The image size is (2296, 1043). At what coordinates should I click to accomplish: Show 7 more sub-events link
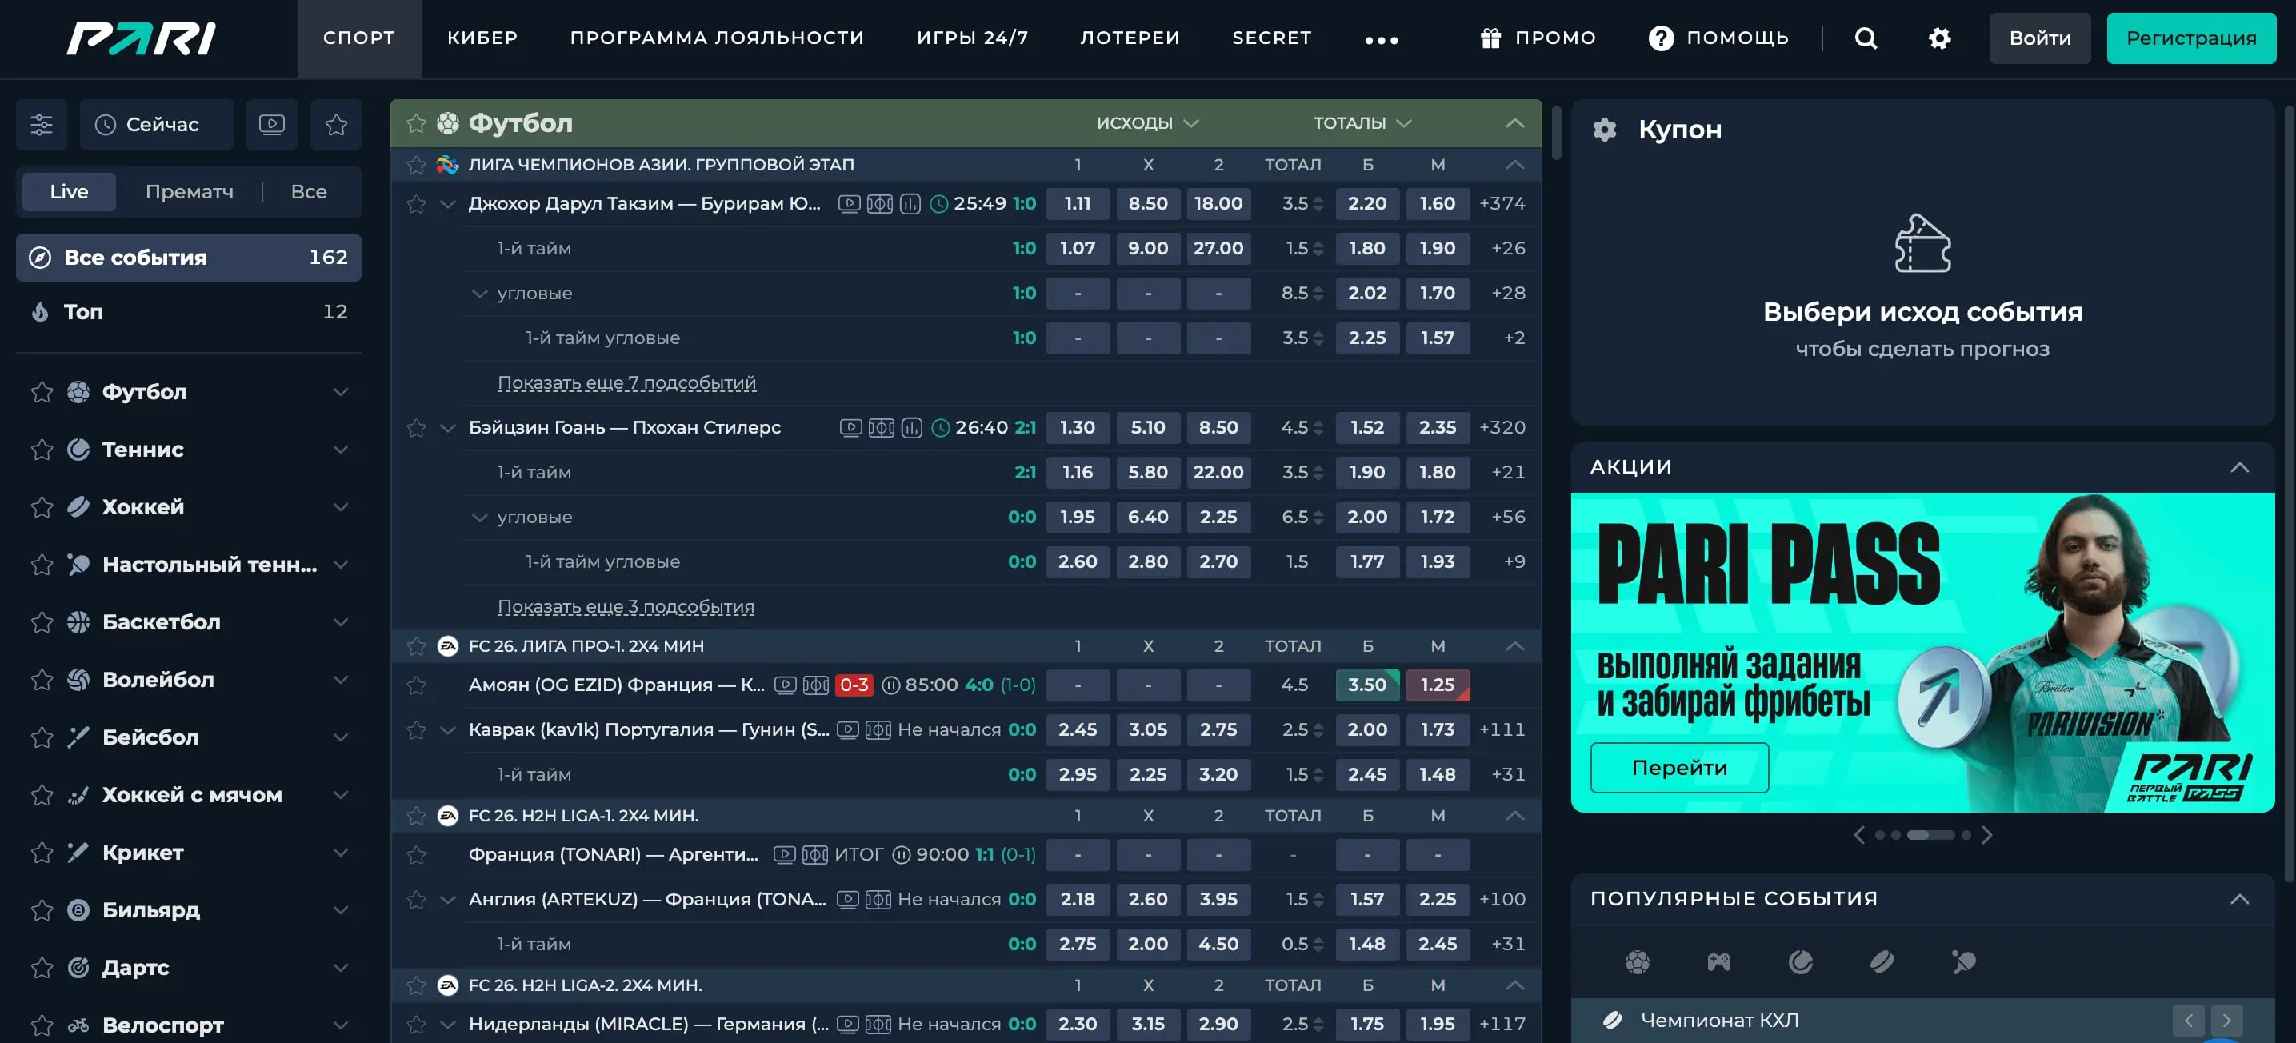[x=626, y=382]
